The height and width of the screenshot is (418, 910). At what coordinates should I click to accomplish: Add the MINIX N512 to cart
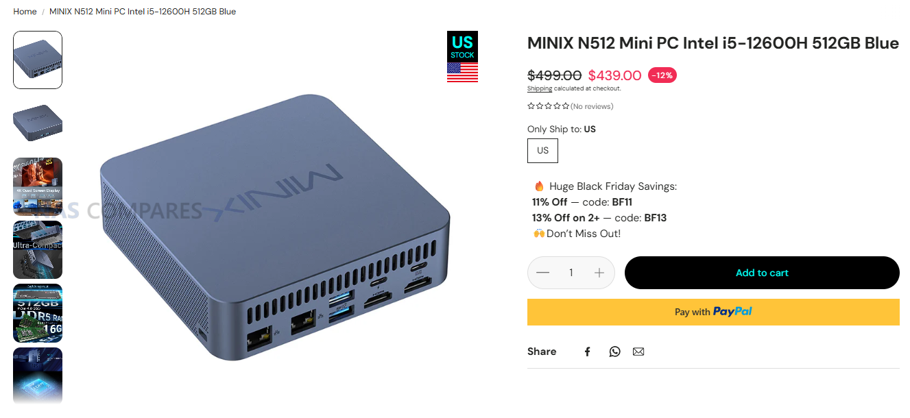[762, 273]
